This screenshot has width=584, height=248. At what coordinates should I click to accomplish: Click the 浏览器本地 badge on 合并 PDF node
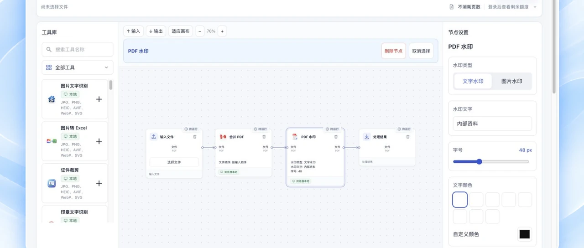pos(229,172)
